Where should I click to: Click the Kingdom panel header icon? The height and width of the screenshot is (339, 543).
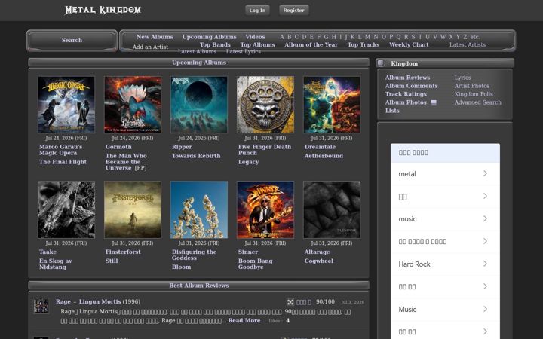click(381, 63)
